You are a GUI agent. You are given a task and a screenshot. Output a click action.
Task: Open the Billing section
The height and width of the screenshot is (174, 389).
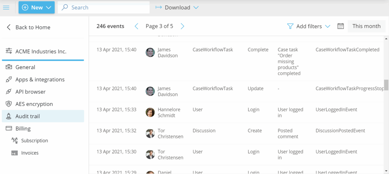click(23, 129)
